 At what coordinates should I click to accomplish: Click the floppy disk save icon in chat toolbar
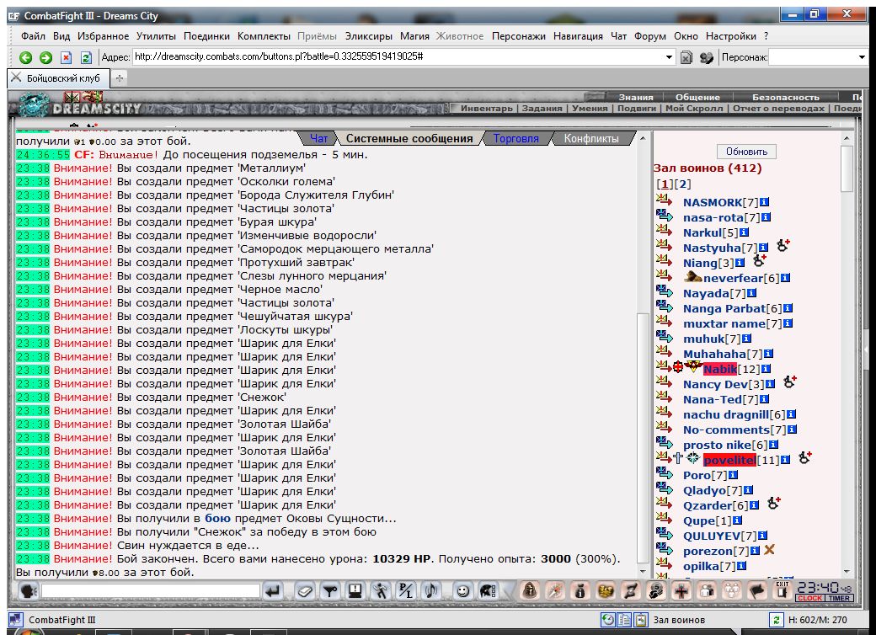coord(355,591)
